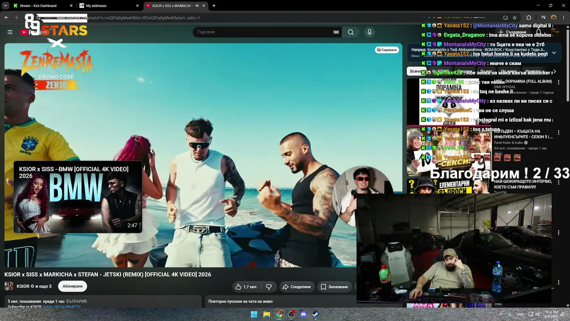570x321 pixels.
Task: Open the taskbar clock showing 8:31 PM
Action: tap(551, 314)
